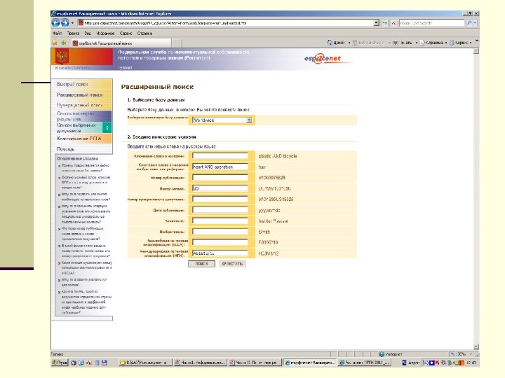Open Быстрый поиск in the sidebar

click(72, 84)
